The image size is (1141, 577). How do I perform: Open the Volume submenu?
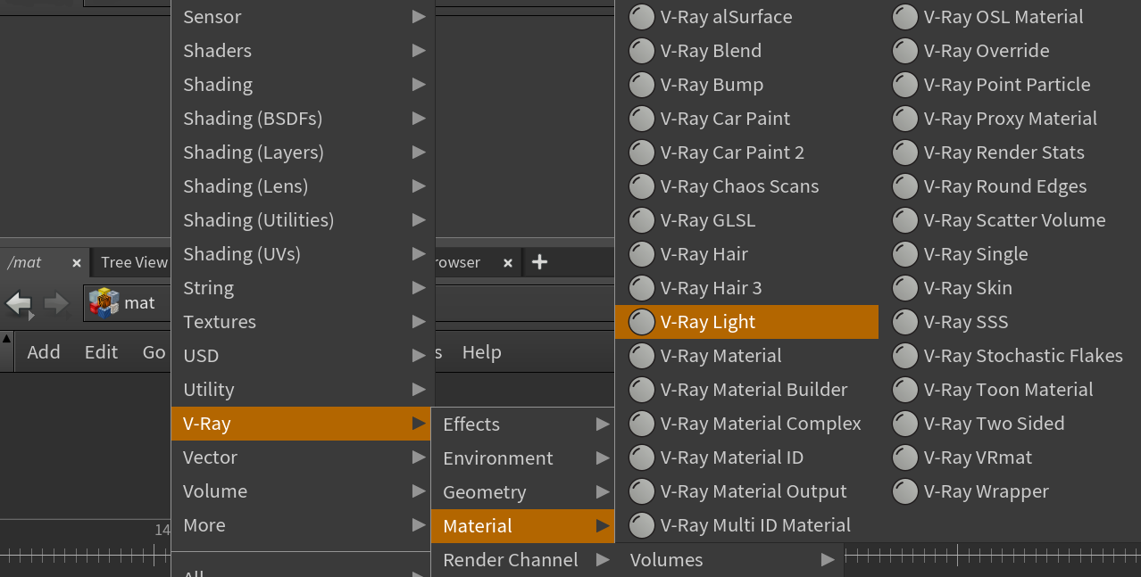tap(303, 491)
